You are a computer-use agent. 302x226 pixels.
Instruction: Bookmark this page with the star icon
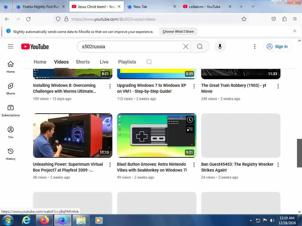pos(244,19)
